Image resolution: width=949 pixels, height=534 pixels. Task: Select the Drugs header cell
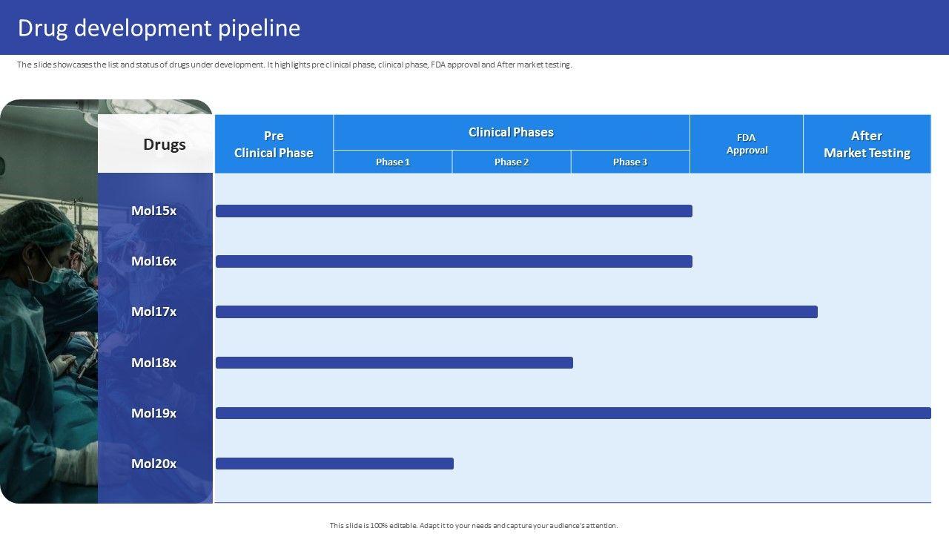coord(164,145)
